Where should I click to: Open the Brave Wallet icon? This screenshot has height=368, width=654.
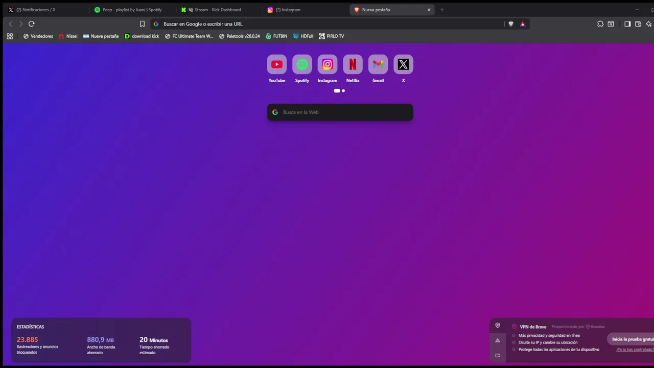[x=638, y=24]
